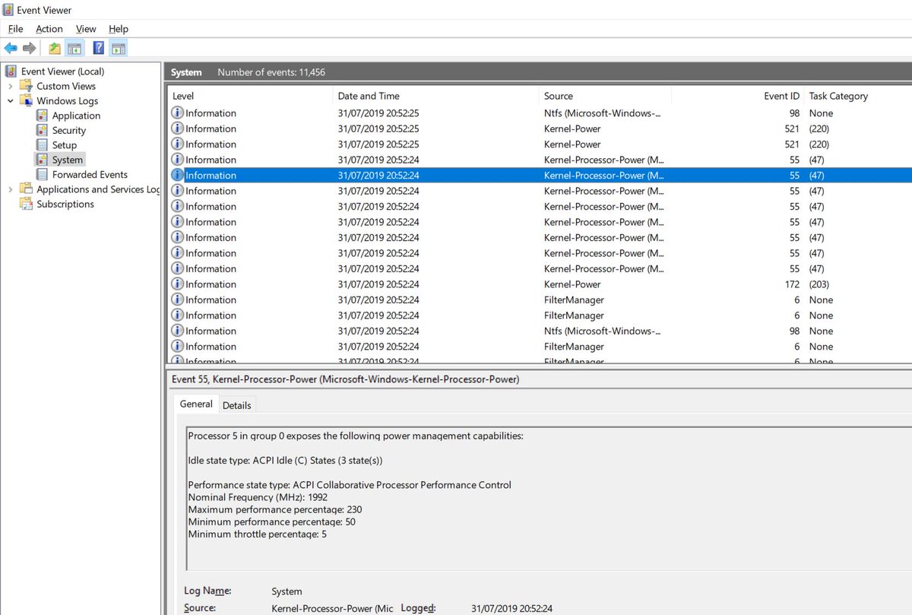Sort by the Source column header
Screen dimensions: 912x615
(x=606, y=96)
